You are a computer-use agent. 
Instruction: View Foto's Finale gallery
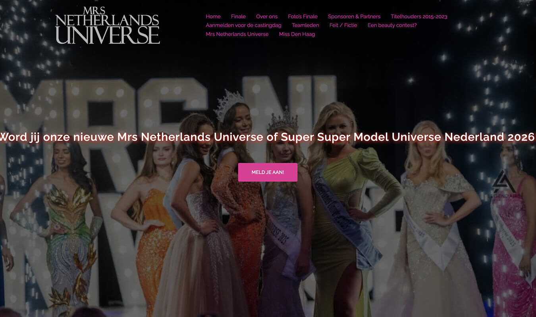303,17
